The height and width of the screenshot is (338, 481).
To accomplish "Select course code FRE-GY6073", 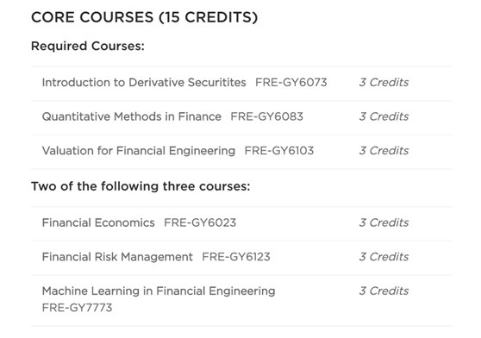I will click(x=291, y=83).
